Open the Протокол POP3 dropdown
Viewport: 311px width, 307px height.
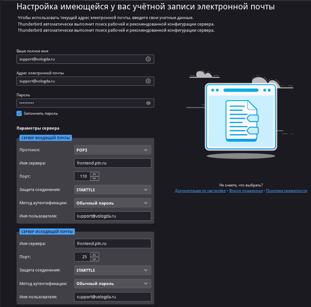point(112,150)
